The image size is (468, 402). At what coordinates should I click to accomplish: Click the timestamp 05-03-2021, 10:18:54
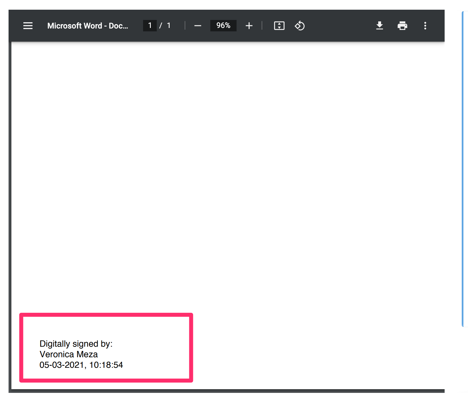[81, 365]
